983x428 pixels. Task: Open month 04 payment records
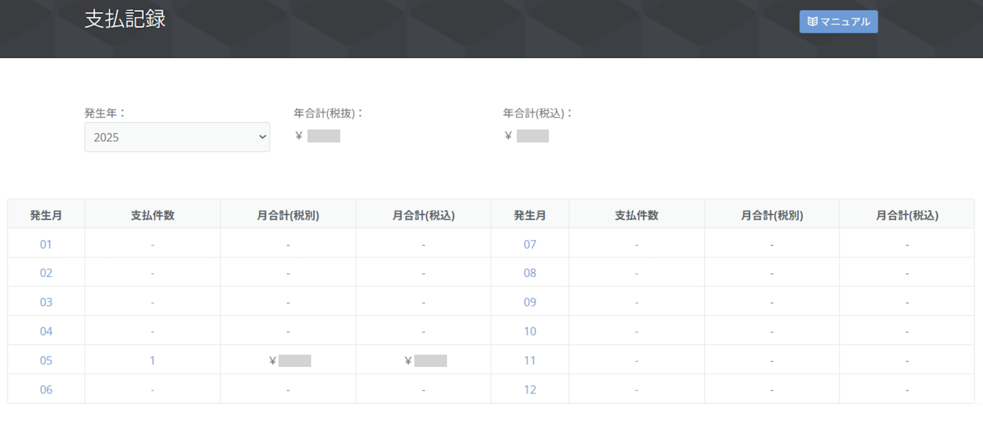coord(46,331)
